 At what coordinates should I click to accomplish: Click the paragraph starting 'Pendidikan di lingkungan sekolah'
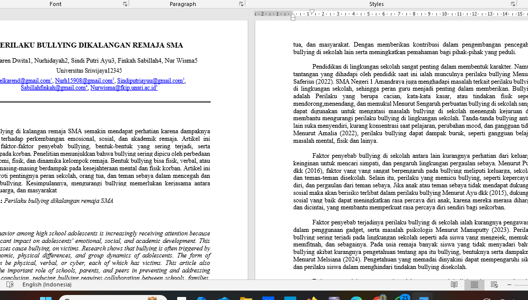click(410, 104)
